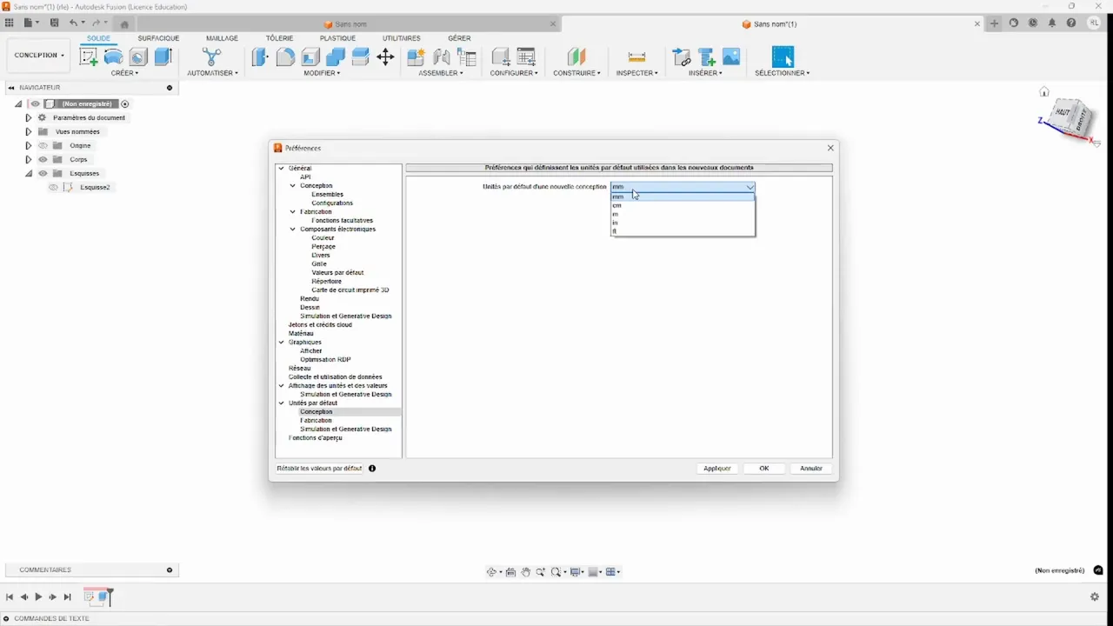Click the Insert image (canvas) icon
Viewport: 1113px width, 626px height.
[731, 57]
